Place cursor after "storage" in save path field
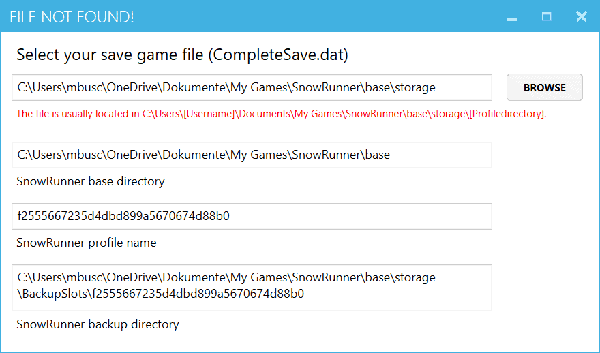Image resolution: width=600 pixels, height=353 pixels. tap(436, 87)
